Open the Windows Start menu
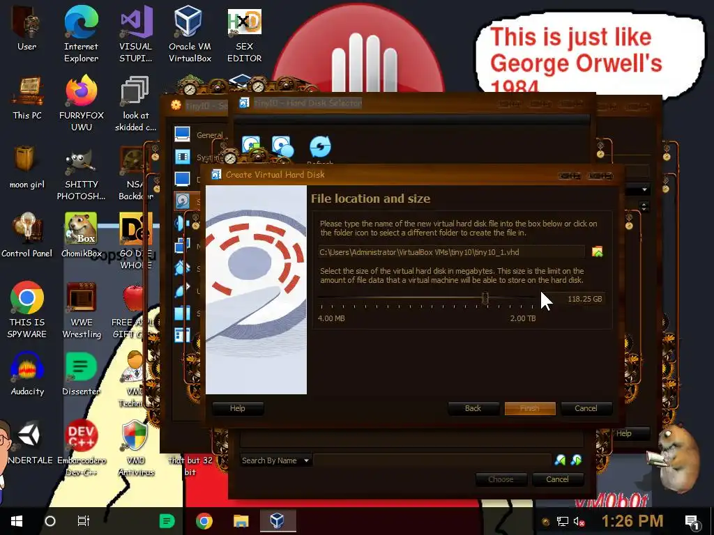This screenshot has width=714, height=535. coord(17,521)
